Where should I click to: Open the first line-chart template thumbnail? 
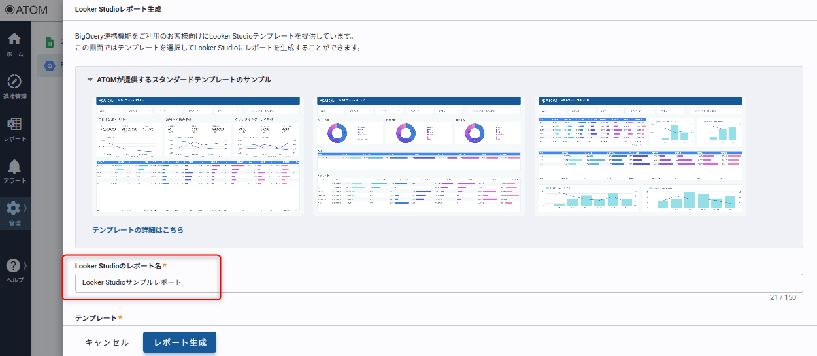(197, 155)
